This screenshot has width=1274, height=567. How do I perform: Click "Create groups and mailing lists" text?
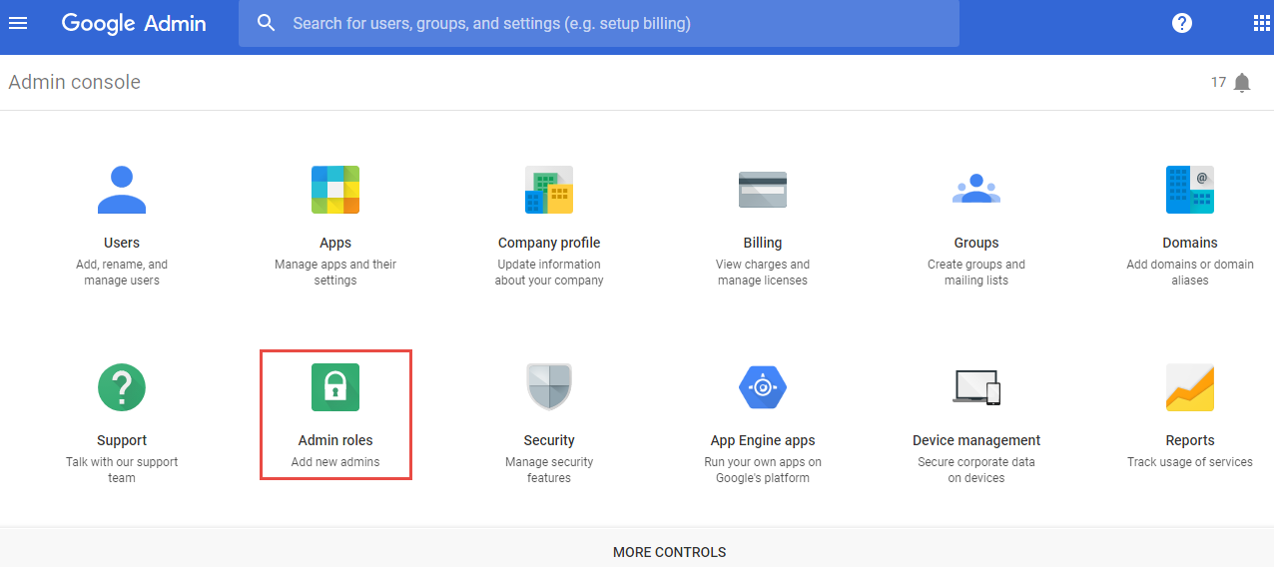click(976, 273)
